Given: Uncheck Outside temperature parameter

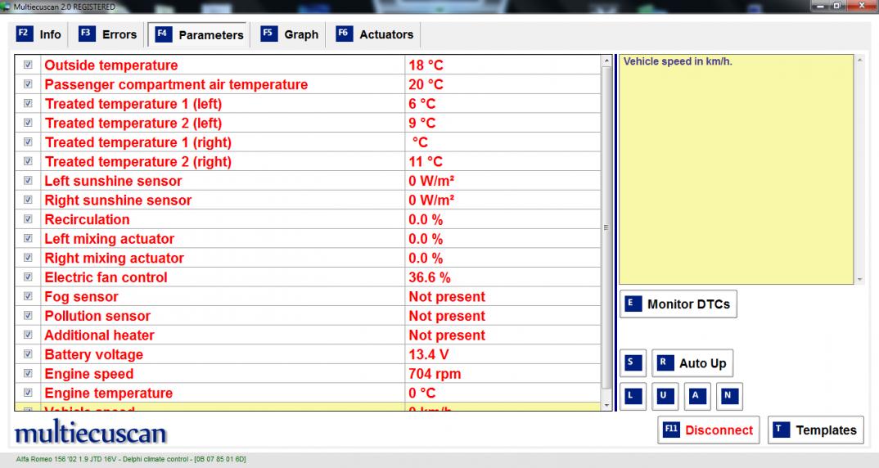Looking at the screenshot, I should click(28, 65).
